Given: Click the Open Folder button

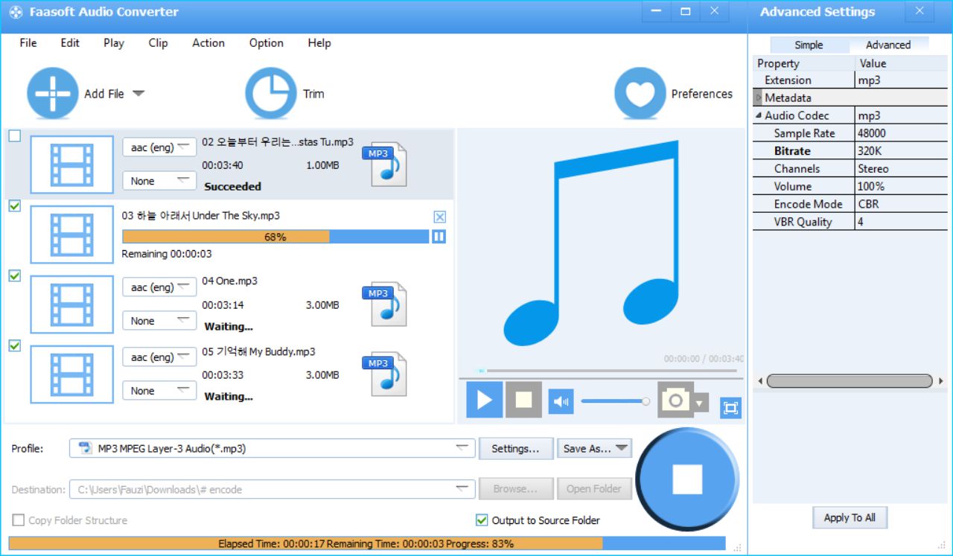Looking at the screenshot, I should point(594,489).
